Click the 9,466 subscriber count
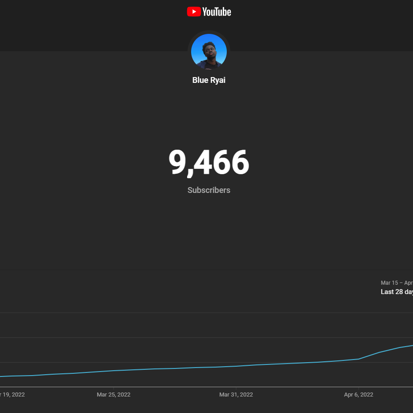 pyautogui.click(x=209, y=162)
